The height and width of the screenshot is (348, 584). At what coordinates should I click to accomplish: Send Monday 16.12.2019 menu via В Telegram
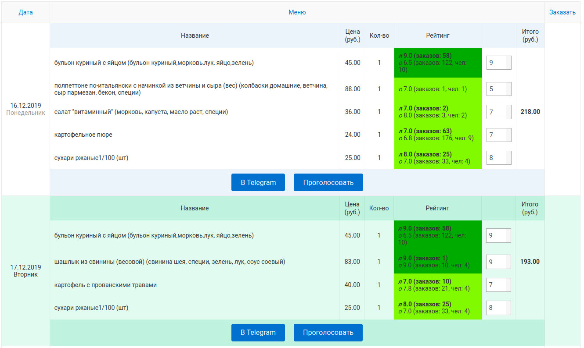(258, 182)
